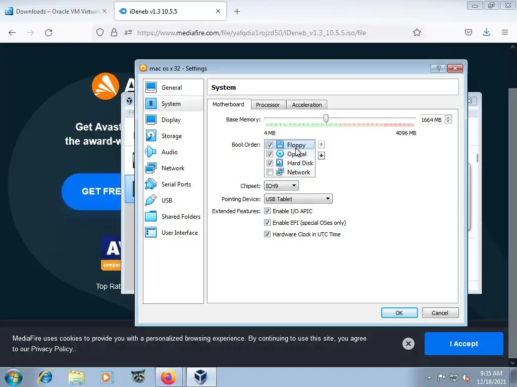
Task: Click I Accept cookie button
Action: point(464,344)
